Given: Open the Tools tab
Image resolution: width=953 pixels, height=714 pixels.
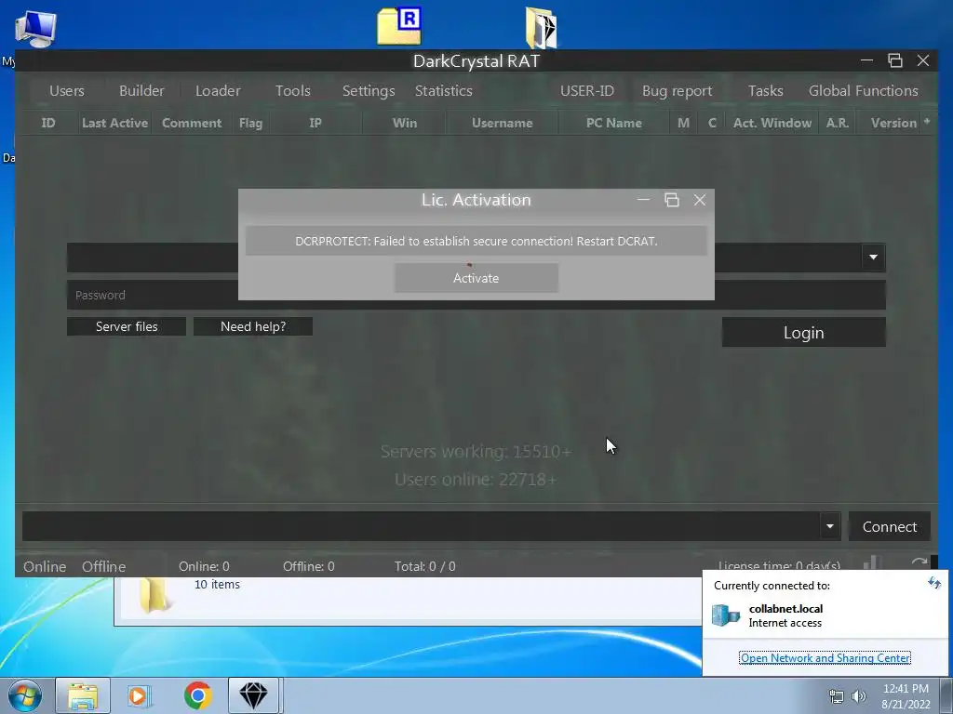Looking at the screenshot, I should coord(292,91).
